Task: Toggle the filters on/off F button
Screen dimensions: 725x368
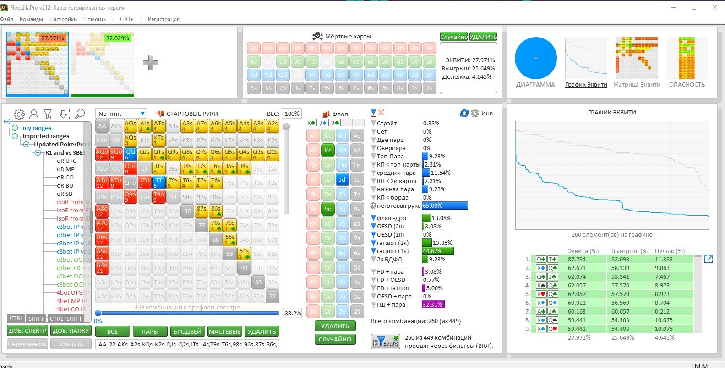Action: pos(386,341)
